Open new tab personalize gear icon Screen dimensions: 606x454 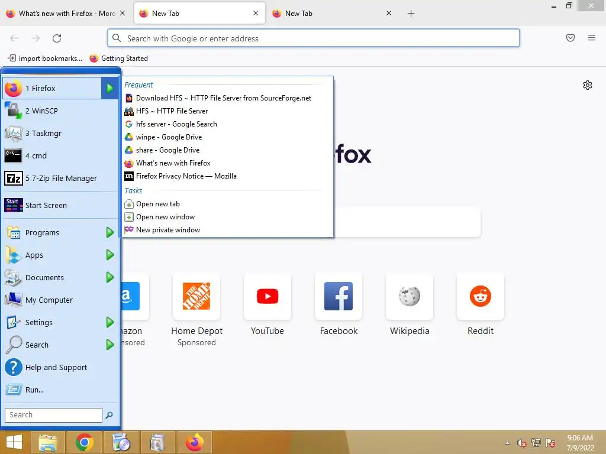pyautogui.click(x=588, y=85)
